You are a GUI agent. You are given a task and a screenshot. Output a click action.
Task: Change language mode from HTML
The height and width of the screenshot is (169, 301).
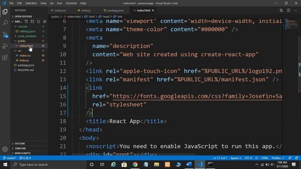(265, 158)
